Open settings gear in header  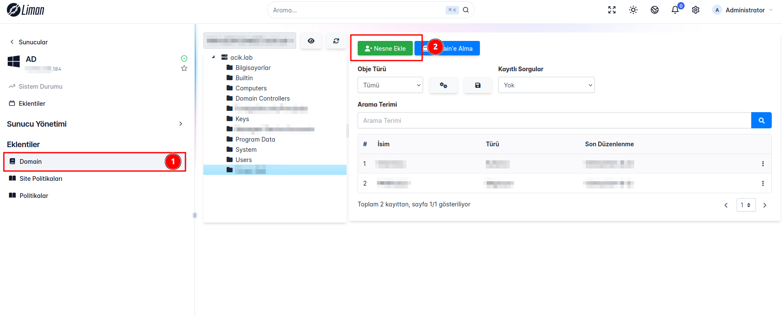point(696,10)
